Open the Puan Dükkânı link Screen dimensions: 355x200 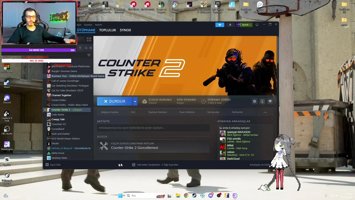pos(187,112)
